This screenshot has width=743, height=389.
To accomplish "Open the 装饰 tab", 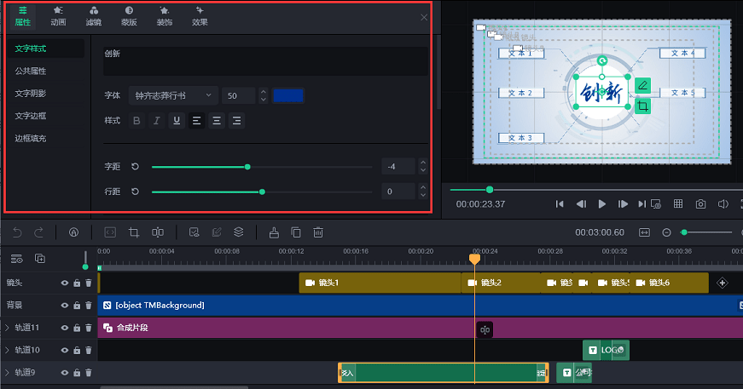I will coord(165,16).
